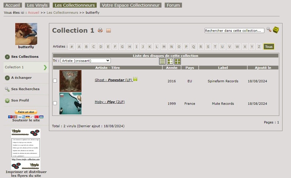The width and height of the screenshot is (291, 178).
Task: Click the green chevron on Collection 1
Action: pos(45,67)
